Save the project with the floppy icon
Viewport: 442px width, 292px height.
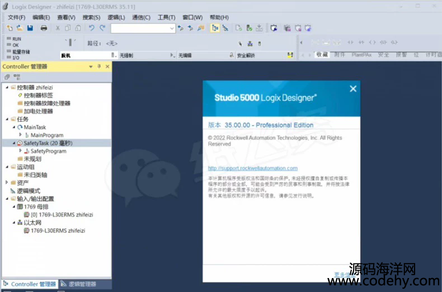pos(30,28)
